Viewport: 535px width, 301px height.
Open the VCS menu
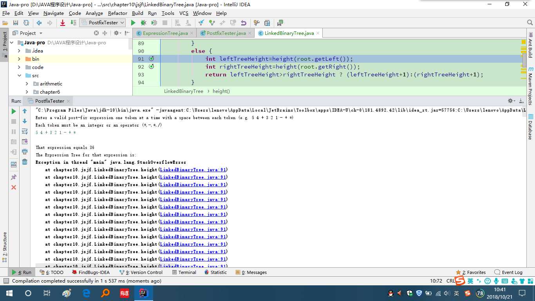(x=184, y=13)
